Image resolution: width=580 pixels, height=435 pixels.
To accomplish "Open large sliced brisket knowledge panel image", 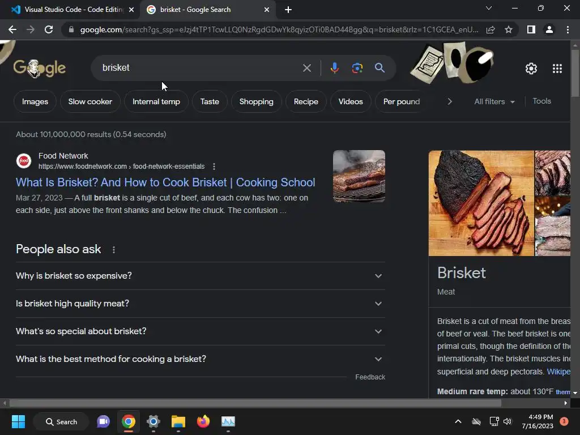I will pyautogui.click(x=481, y=203).
